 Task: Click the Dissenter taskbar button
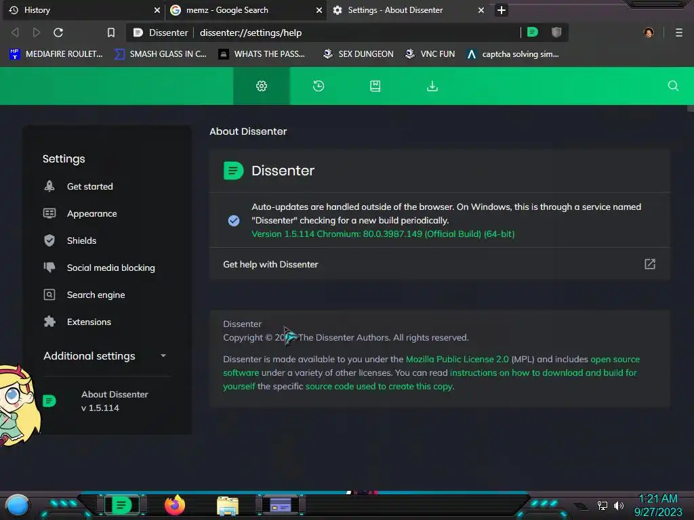tap(121, 505)
